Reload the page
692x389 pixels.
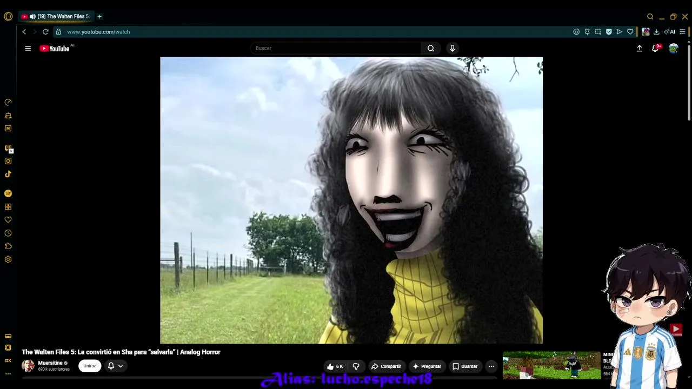pyautogui.click(x=45, y=32)
